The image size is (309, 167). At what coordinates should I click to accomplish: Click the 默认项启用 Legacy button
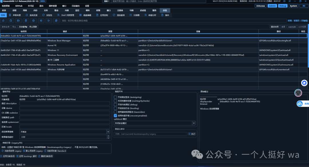33,151
